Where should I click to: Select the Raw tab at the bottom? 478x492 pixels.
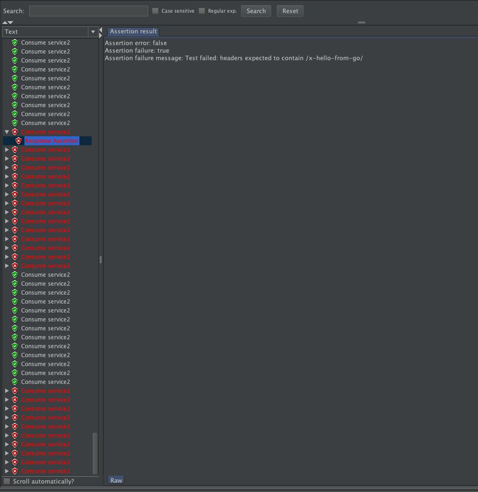[x=116, y=480]
